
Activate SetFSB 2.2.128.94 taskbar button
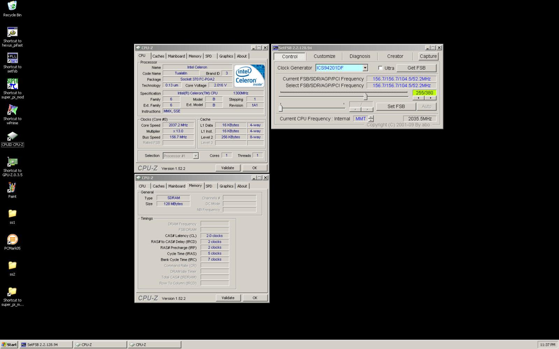(46, 344)
